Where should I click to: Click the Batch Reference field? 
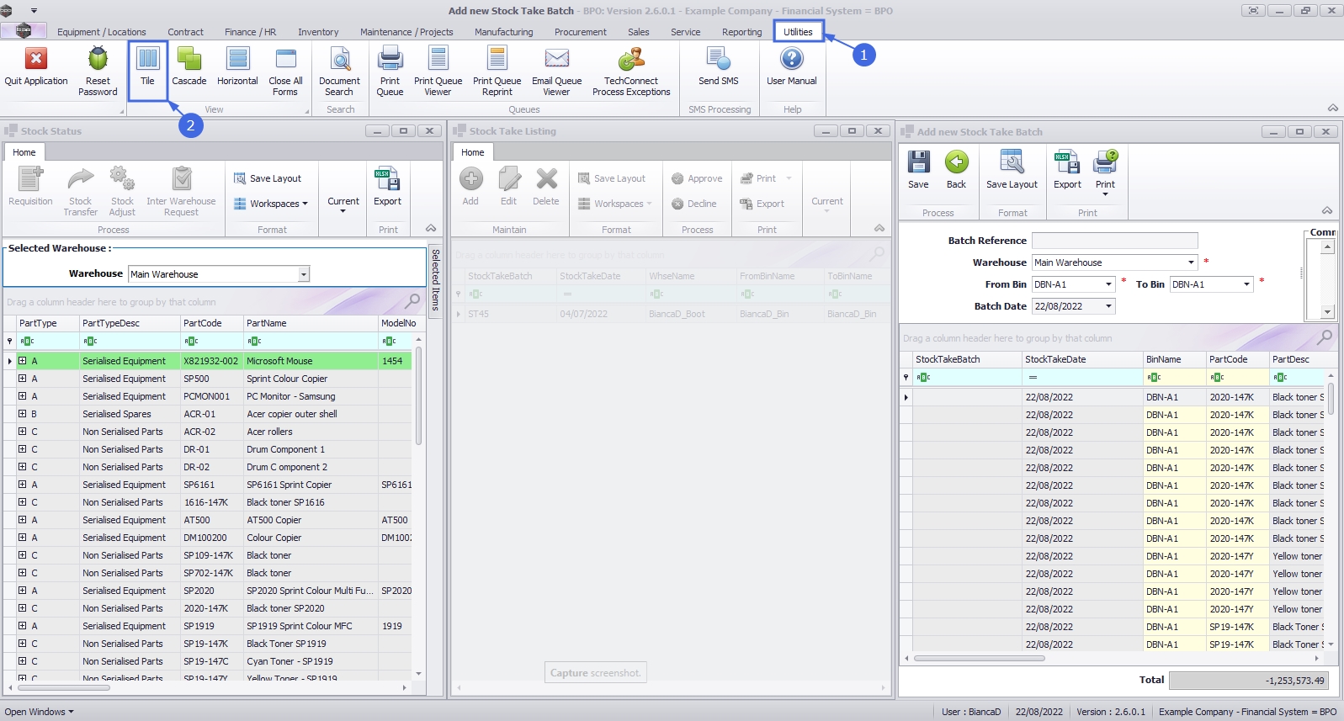pyautogui.click(x=1114, y=241)
